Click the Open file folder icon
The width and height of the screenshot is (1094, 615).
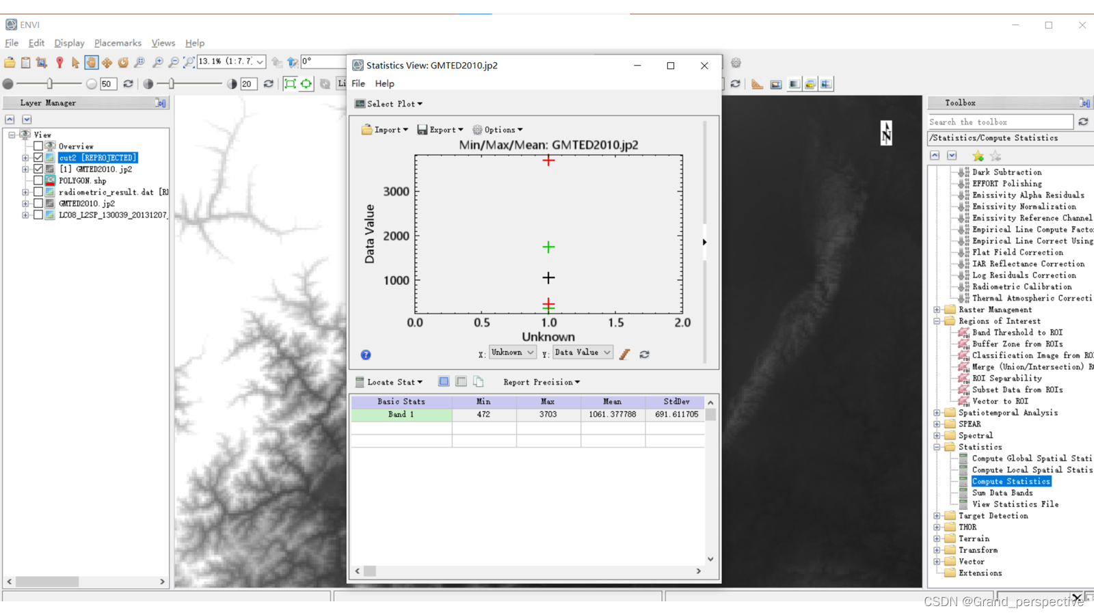(10, 62)
